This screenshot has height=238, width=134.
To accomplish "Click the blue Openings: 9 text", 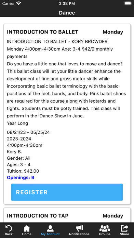I will coord(21,177).
